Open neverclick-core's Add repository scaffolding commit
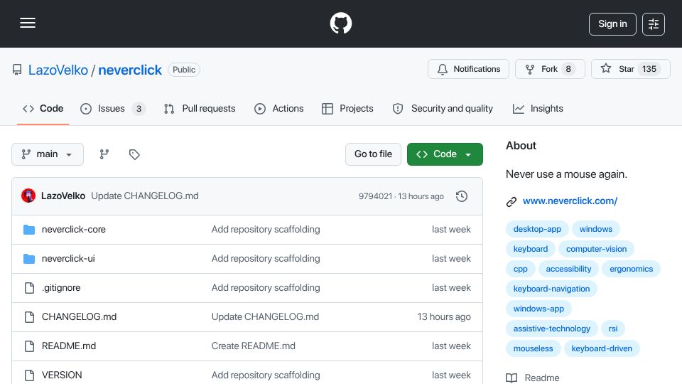The width and height of the screenshot is (682, 384). 266,230
